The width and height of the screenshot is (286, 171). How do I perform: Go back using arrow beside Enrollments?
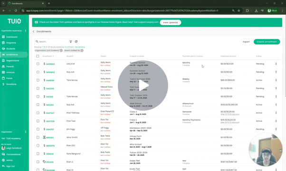tap(34, 31)
